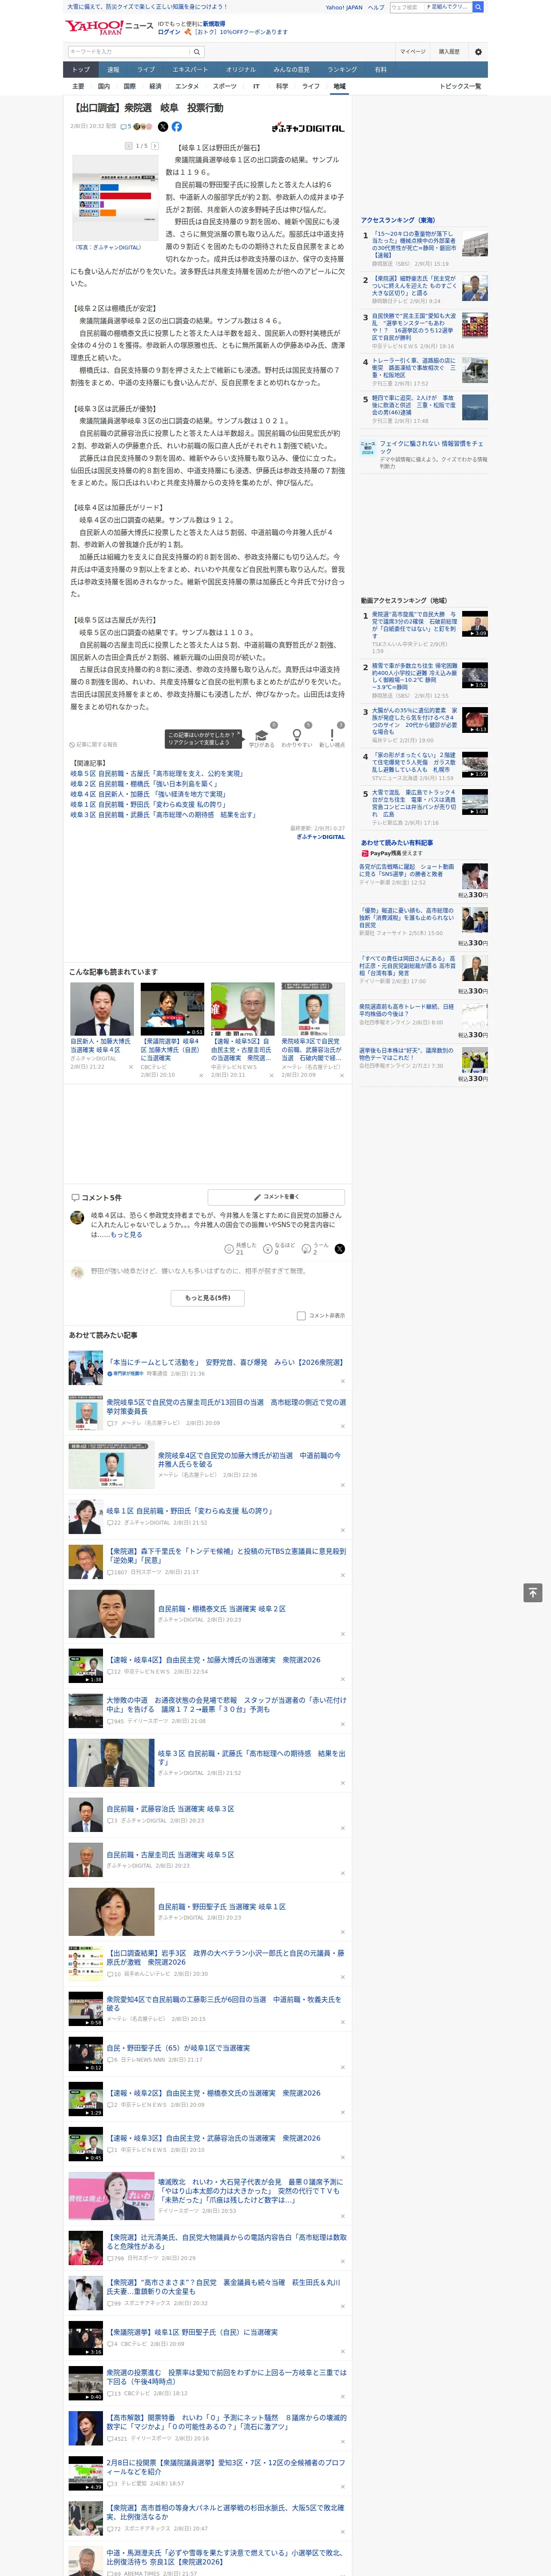Image resolution: width=551 pixels, height=2576 pixels.
Task: Click the comment writer's avatar
Action: 77,1218
